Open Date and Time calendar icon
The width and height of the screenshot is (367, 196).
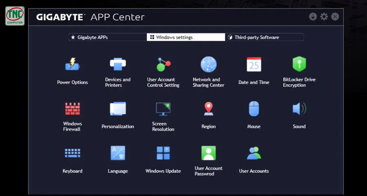click(x=254, y=64)
